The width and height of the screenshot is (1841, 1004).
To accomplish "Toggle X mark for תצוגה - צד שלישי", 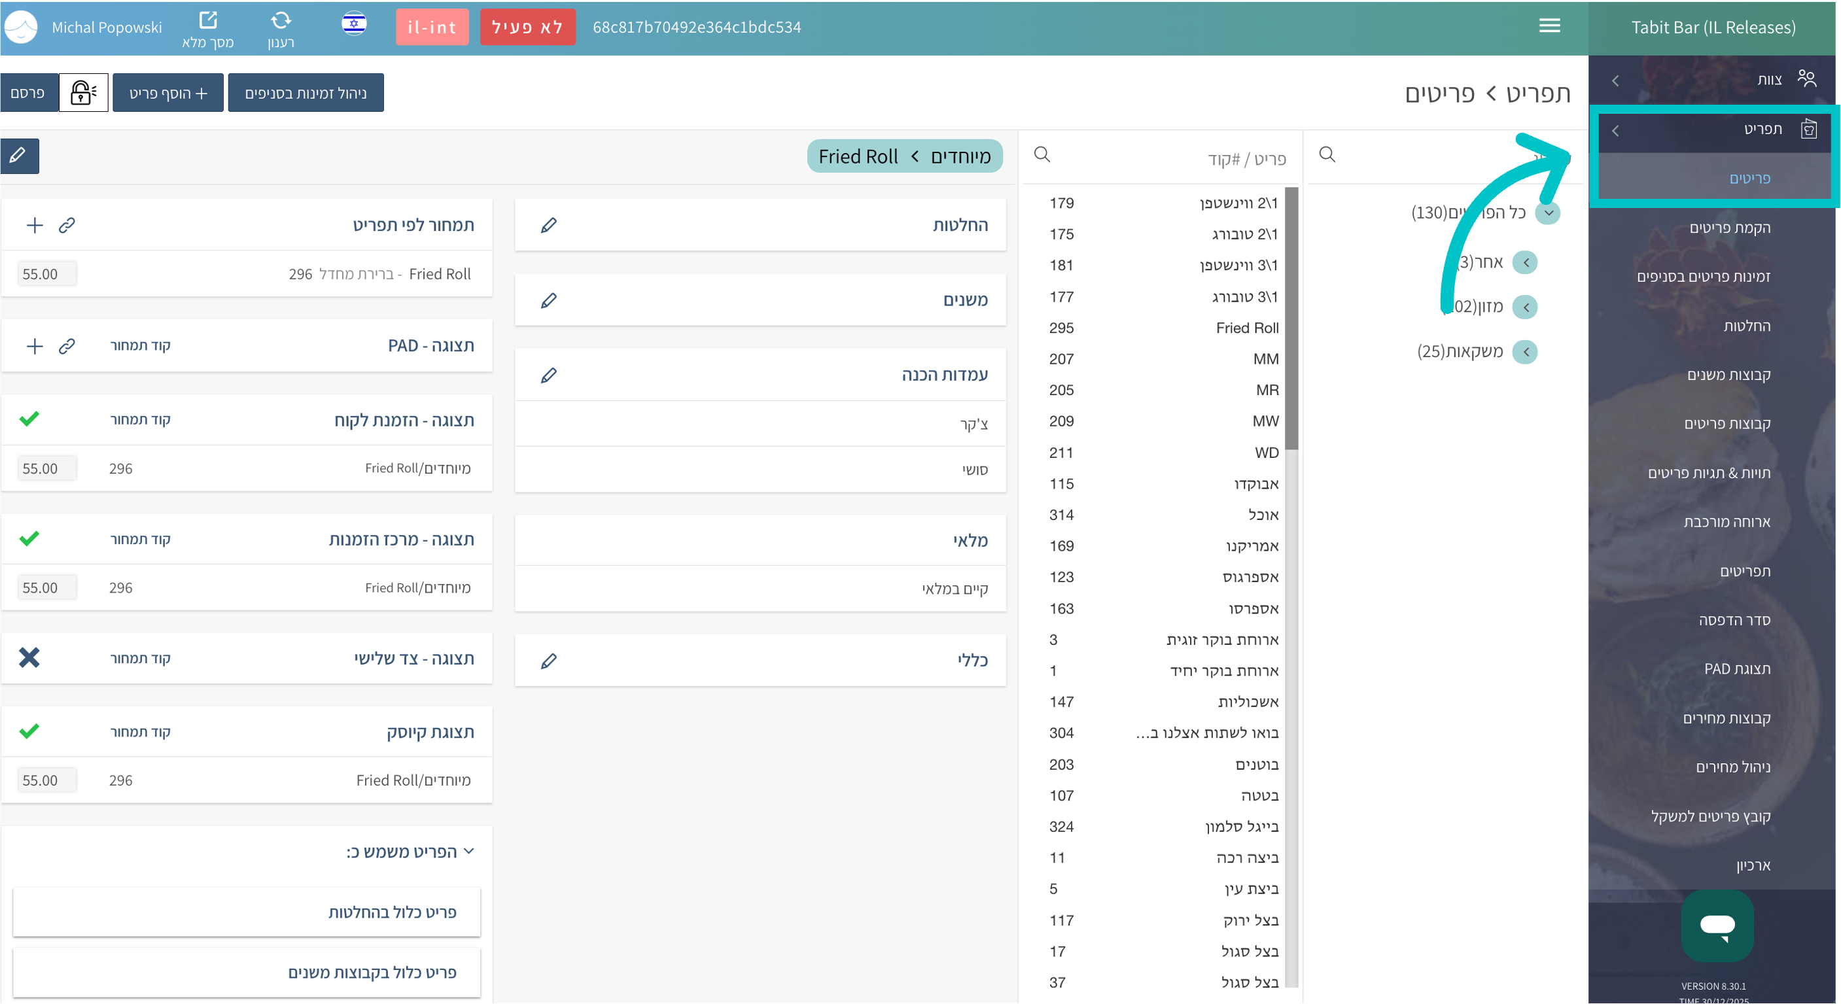I will pos(29,657).
